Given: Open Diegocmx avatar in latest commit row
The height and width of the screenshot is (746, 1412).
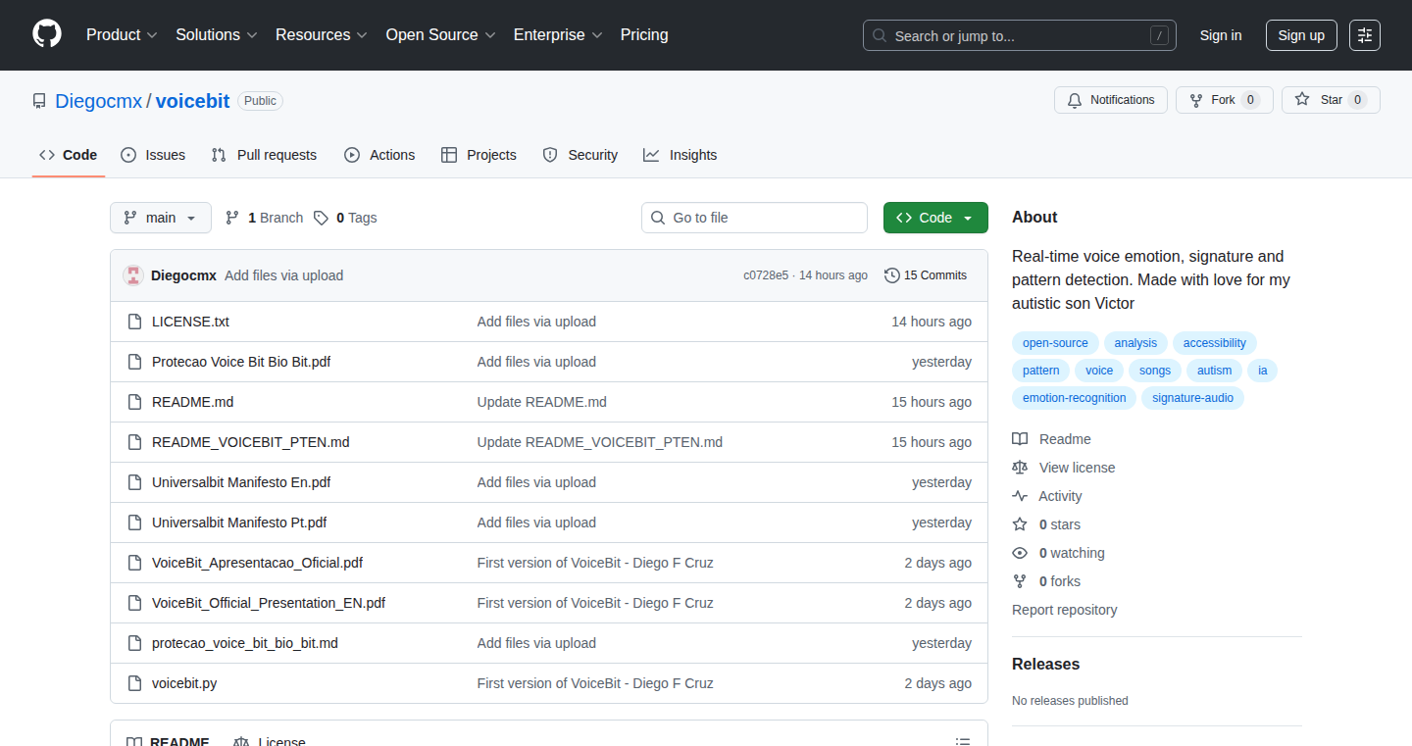Looking at the screenshot, I should [x=133, y=275].
